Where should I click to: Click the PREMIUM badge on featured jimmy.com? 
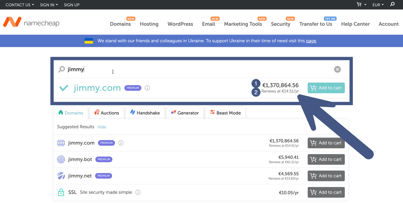(x=133, y=88)
